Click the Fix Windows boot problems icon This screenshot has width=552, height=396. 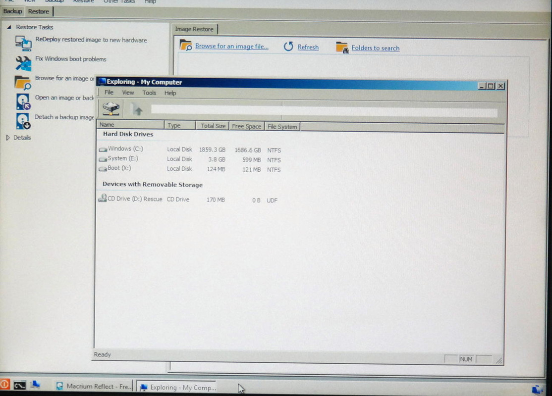click(23, 63)
